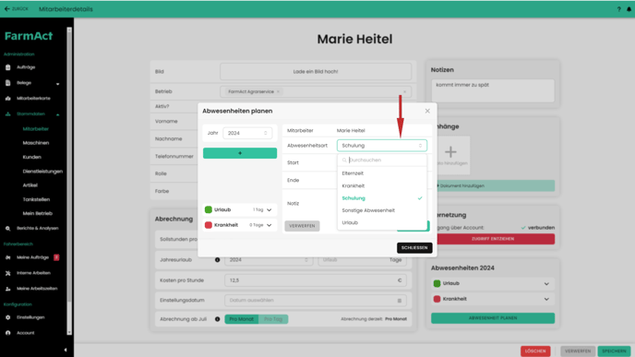Open Mitarbeiterkarte in the sidebar
This screenshot has height=357, width=635.
pyautogui.click(x=33, y=99)
